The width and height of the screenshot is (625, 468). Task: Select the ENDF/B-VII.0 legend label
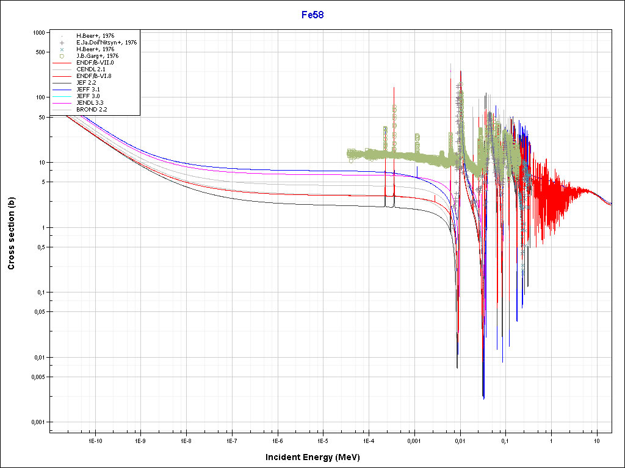[x=95, y=63]
